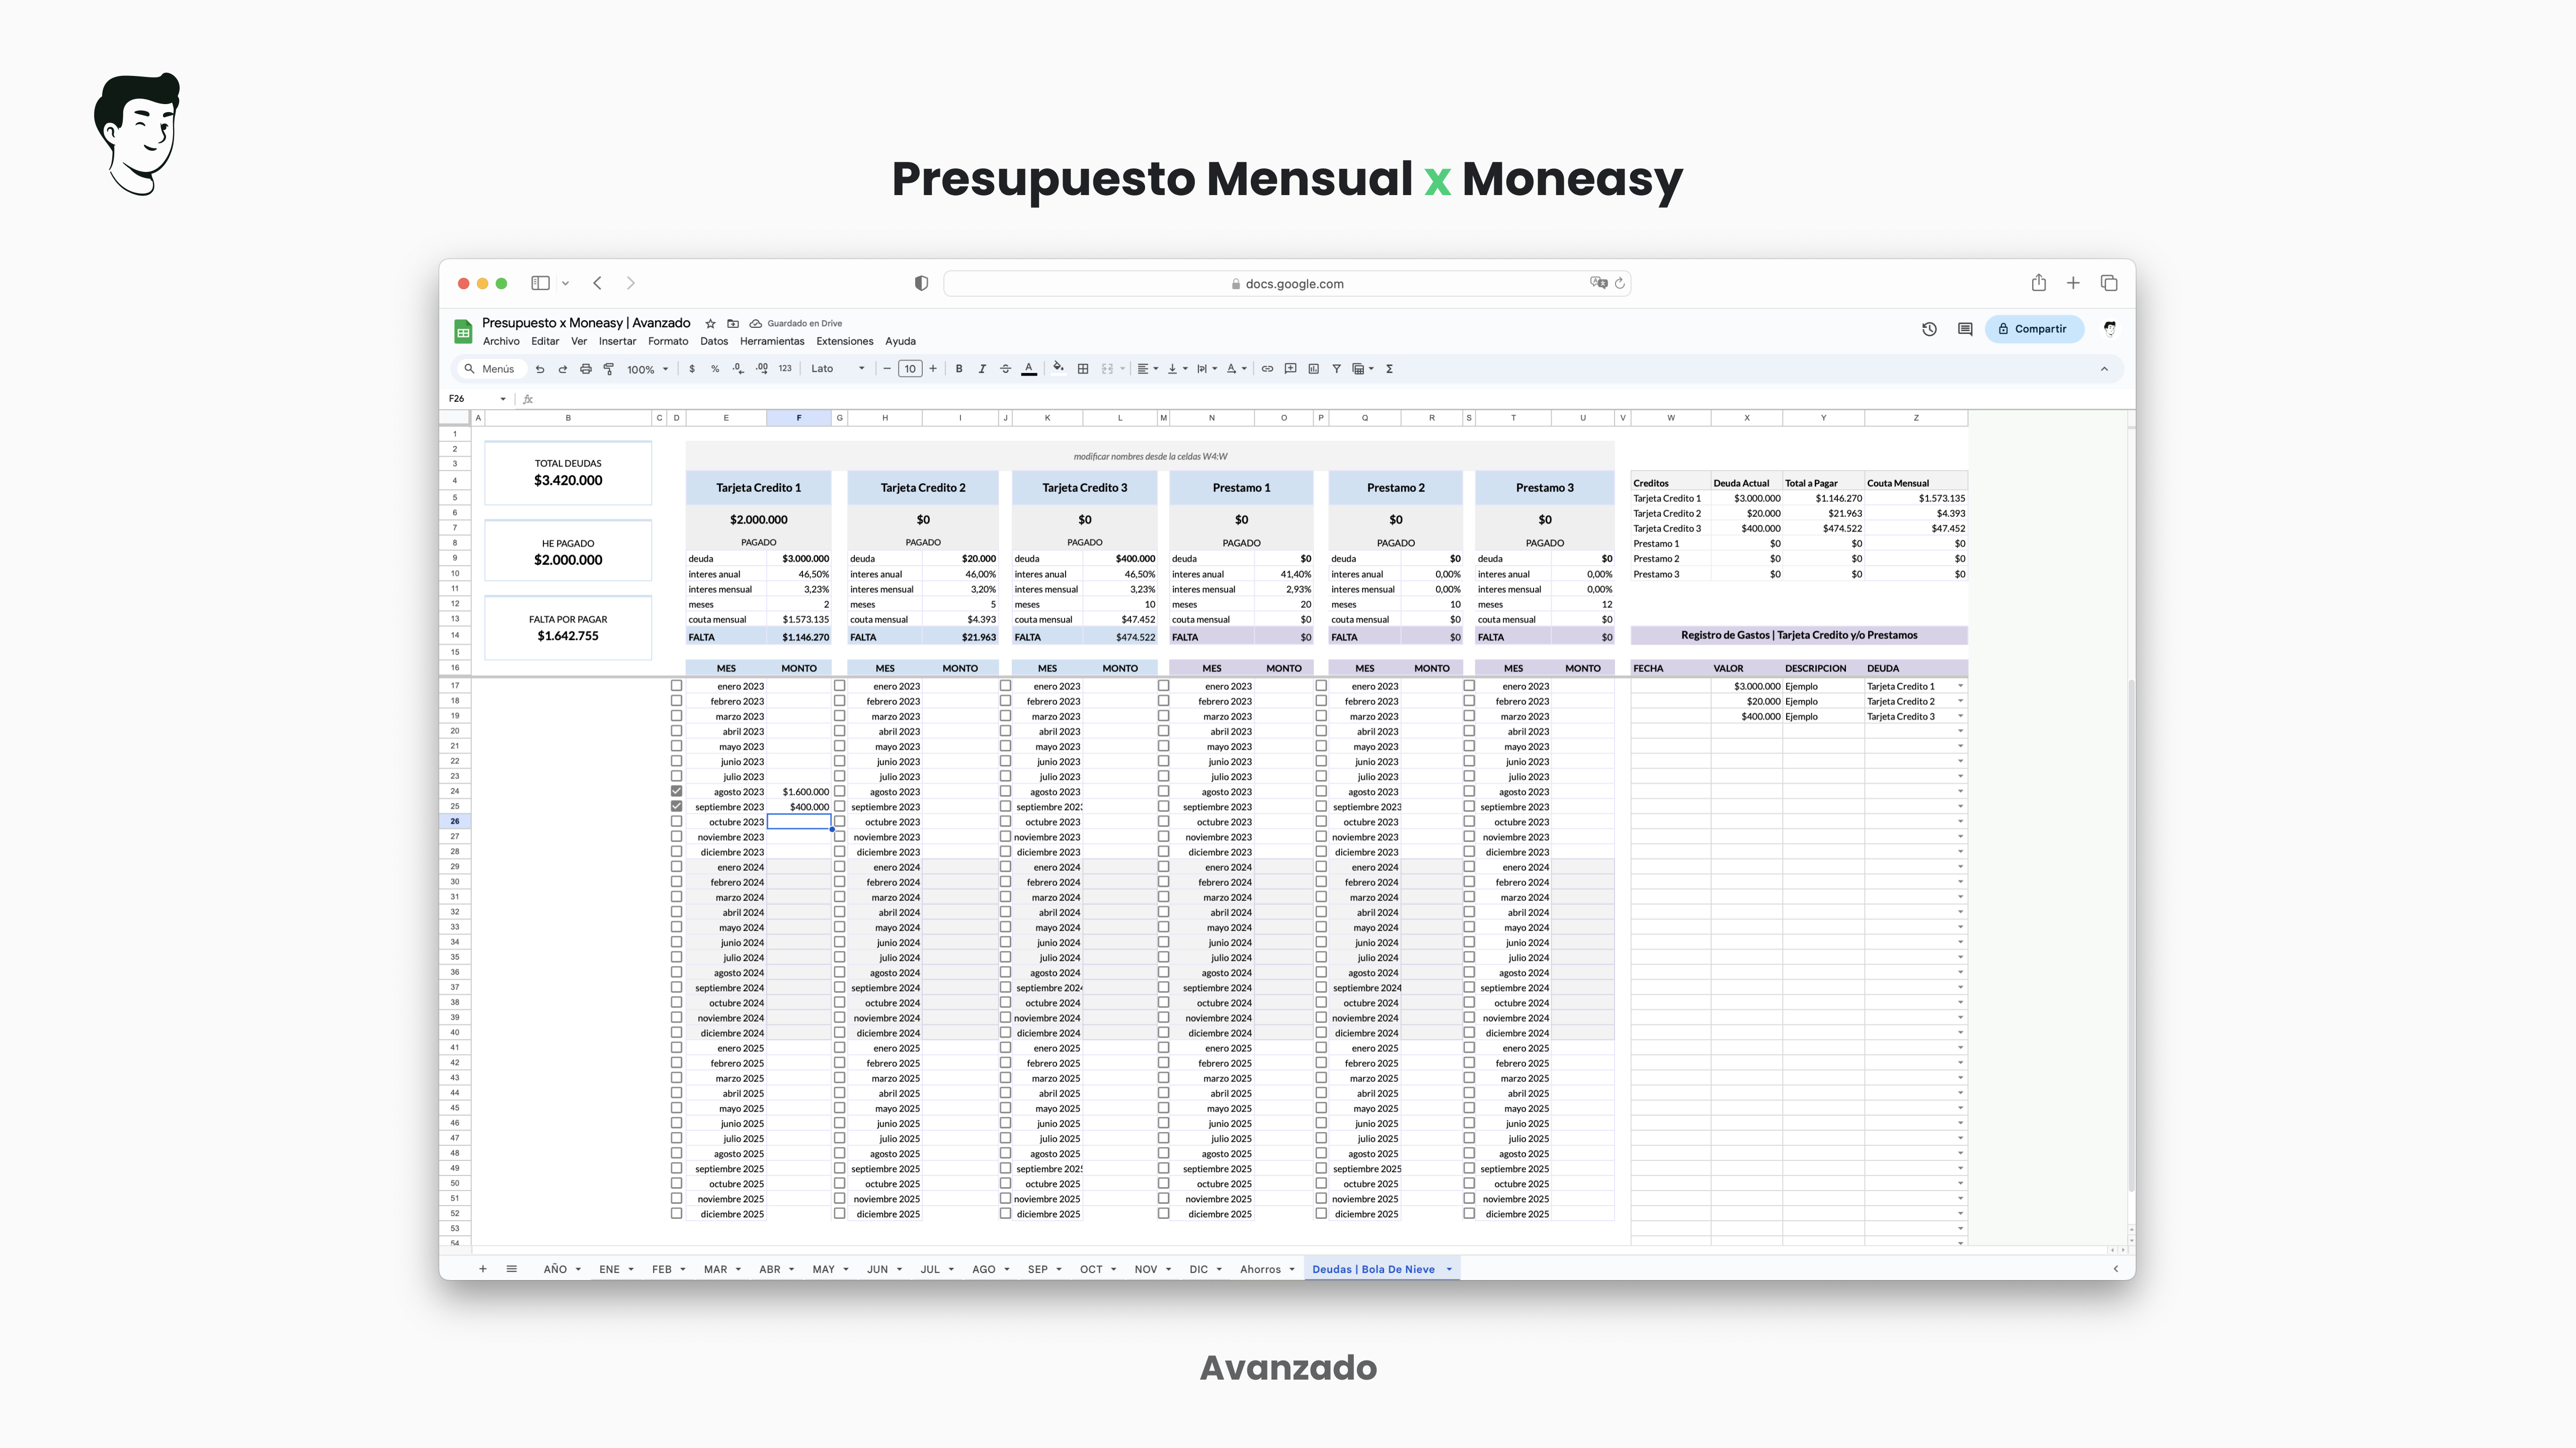
Task: Uncheck the agosto 2023 checkbox for Tarjeta Credito 1
Action: [676, 791]
